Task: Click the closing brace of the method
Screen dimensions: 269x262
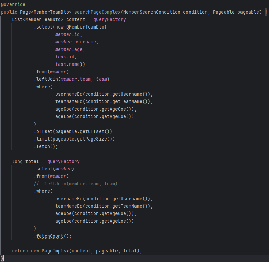Action: [2, 258]
